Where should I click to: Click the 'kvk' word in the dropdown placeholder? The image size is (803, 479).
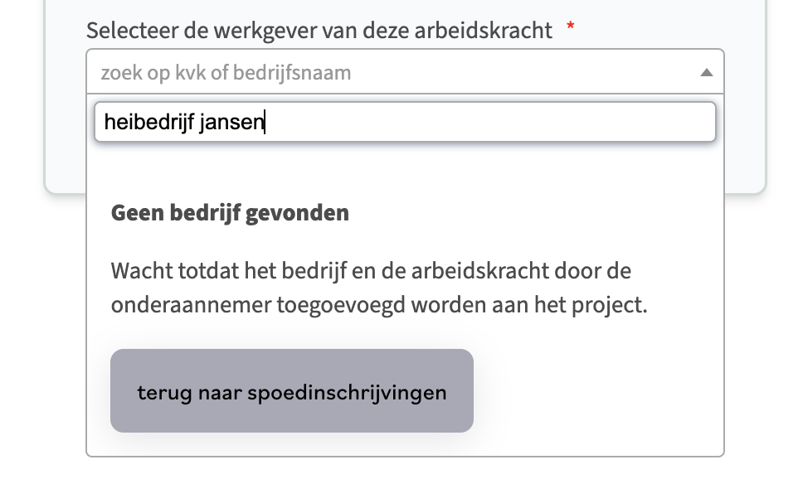point(190,73)
